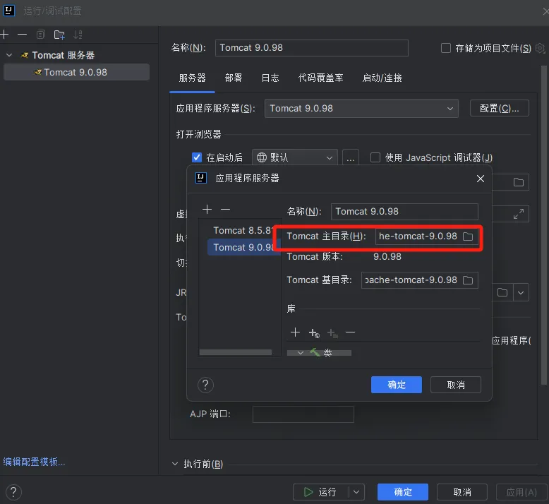The width and height of the screenshot is (549, 504).
Task: Remove the selected library under 库
Action: click(x=350, y=332)
